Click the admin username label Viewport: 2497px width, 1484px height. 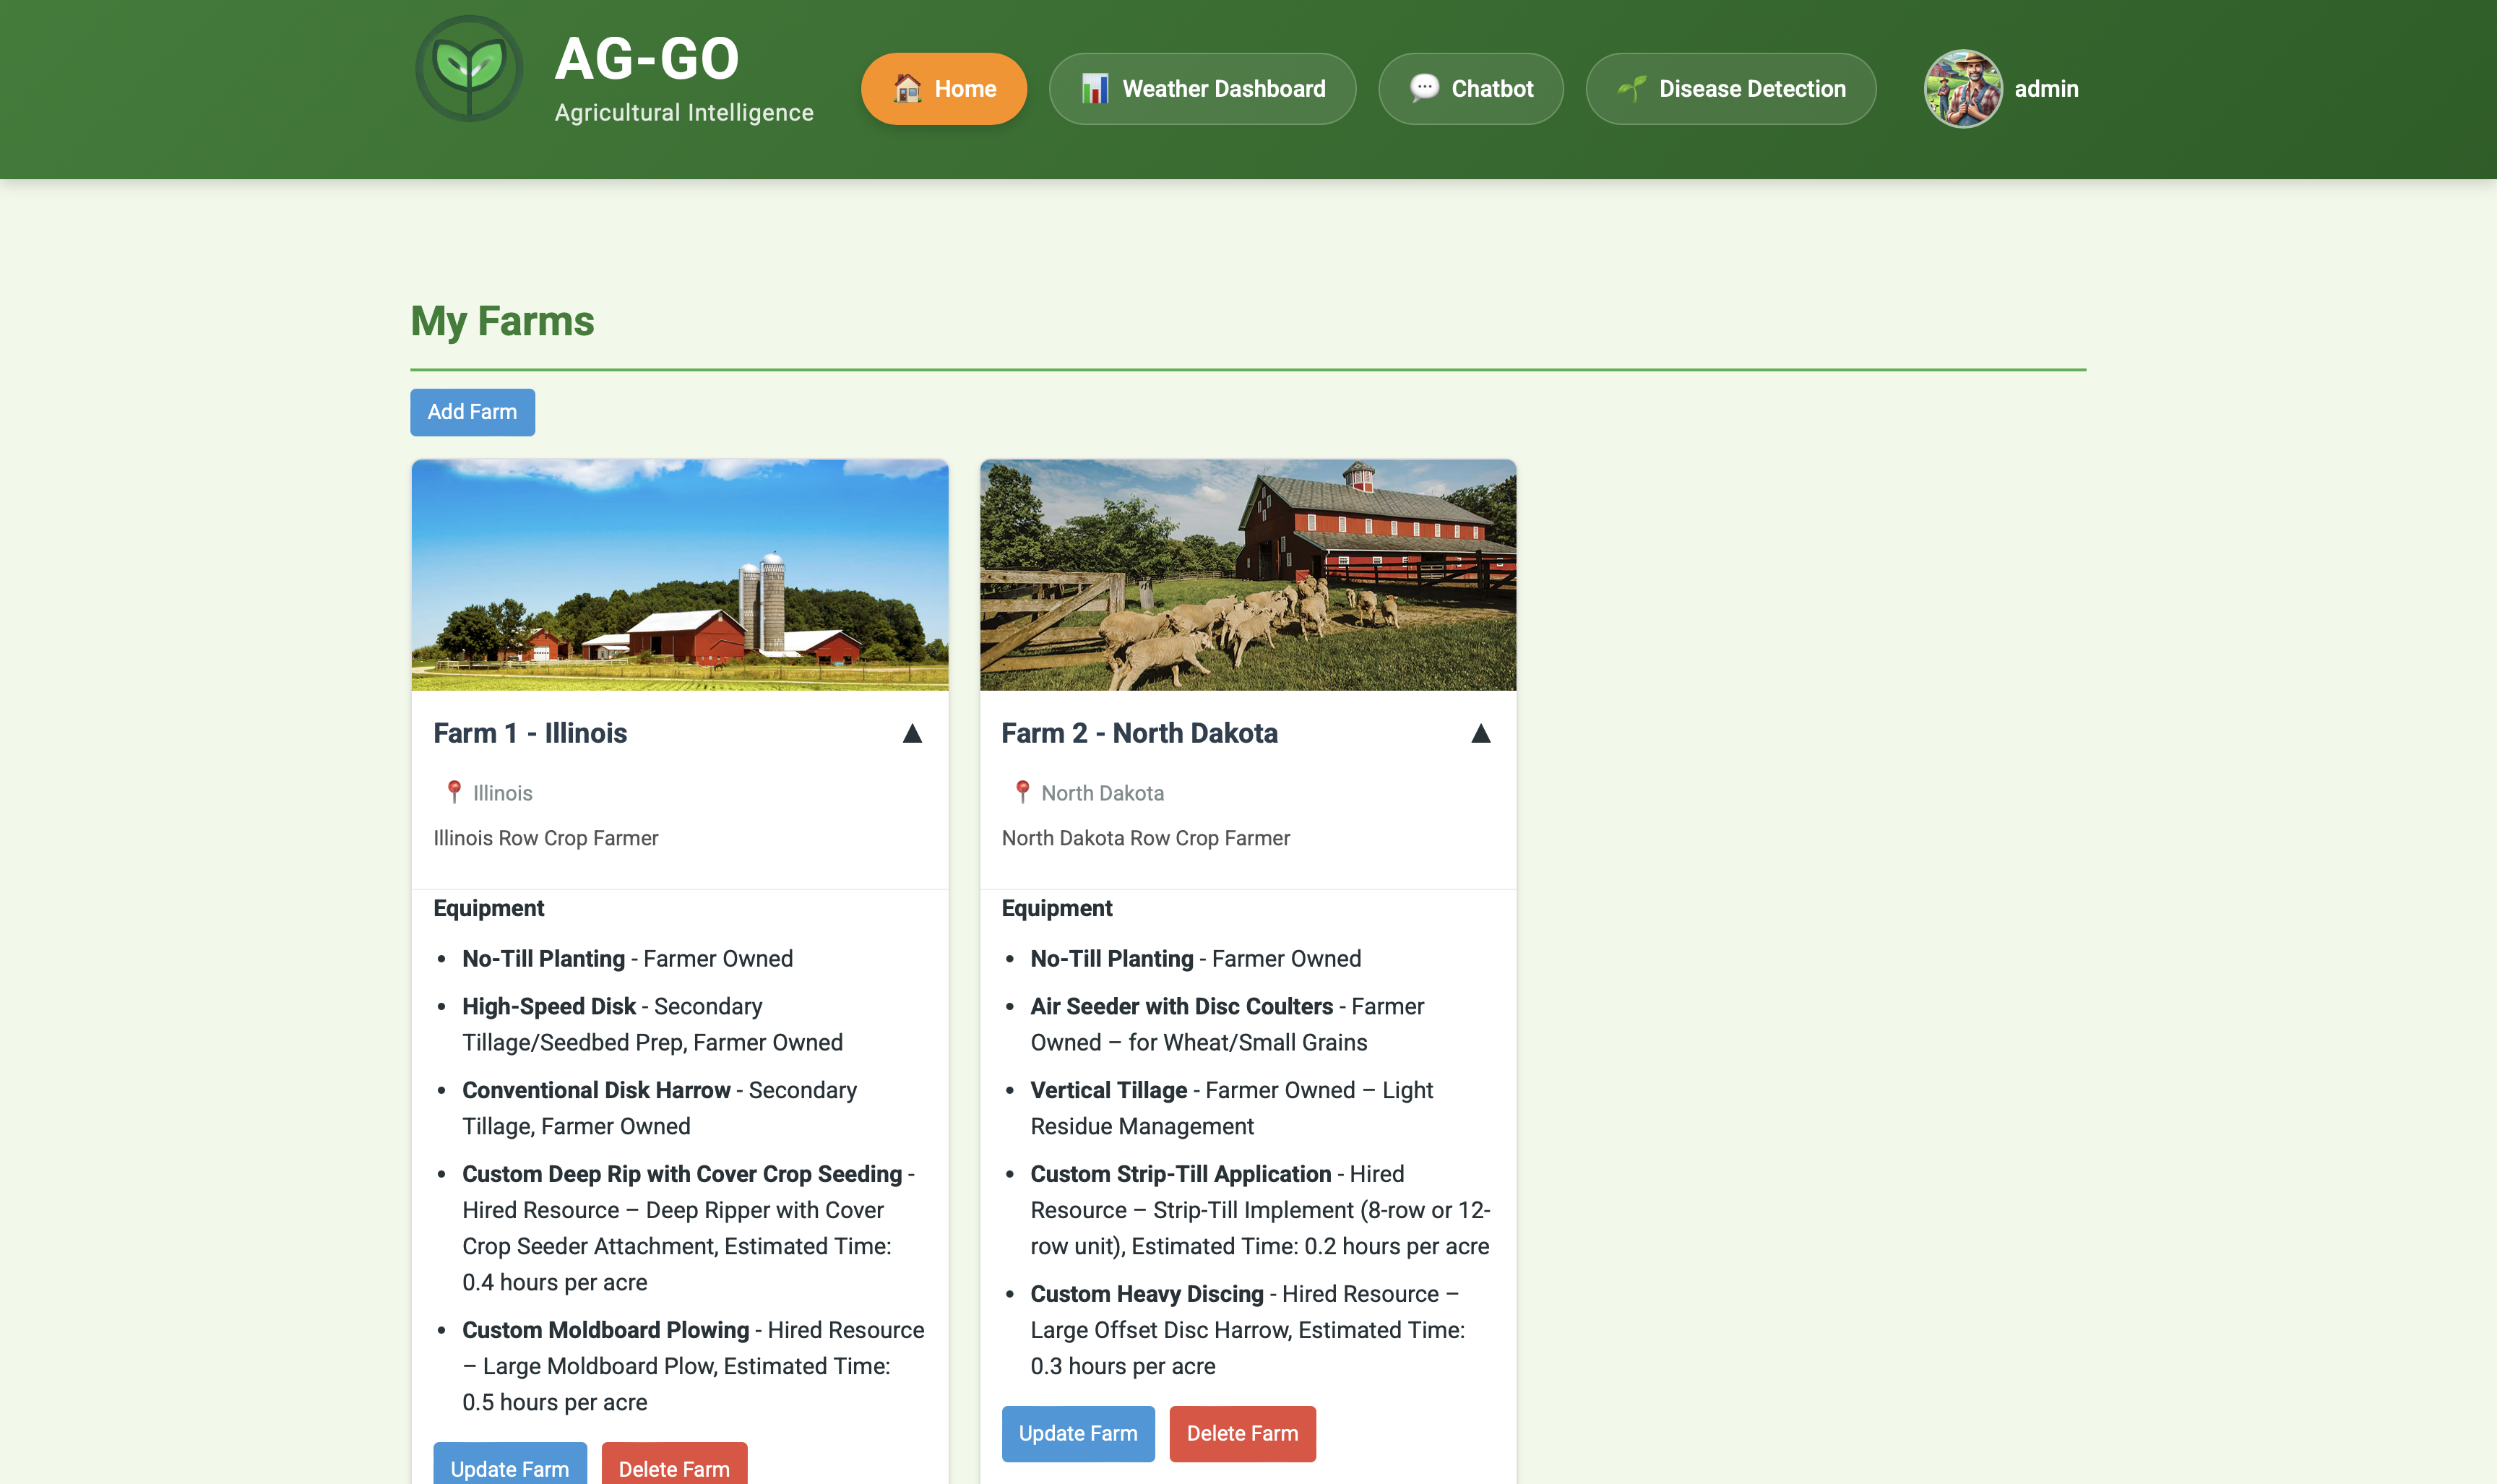(x=2046, y=88)
